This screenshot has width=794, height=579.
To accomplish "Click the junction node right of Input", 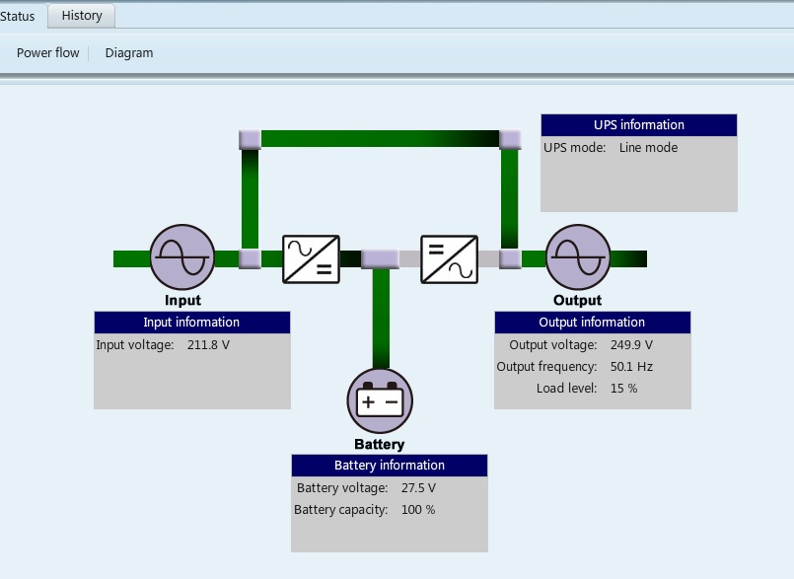I will tap(250, 259).
